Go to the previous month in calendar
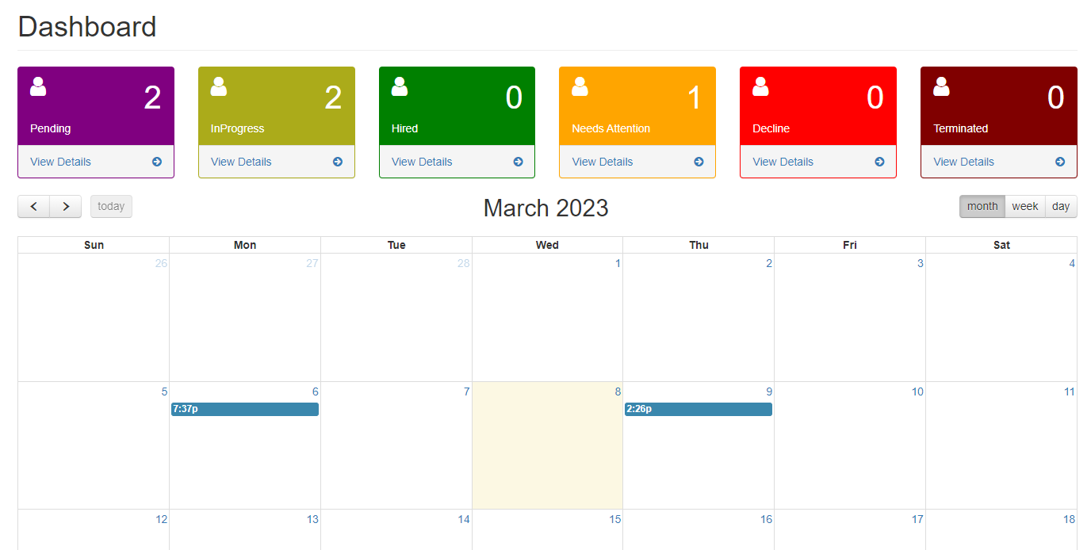 [34, 206]
